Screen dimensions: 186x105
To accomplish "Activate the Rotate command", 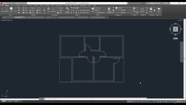I will click(x=32, y=8).
